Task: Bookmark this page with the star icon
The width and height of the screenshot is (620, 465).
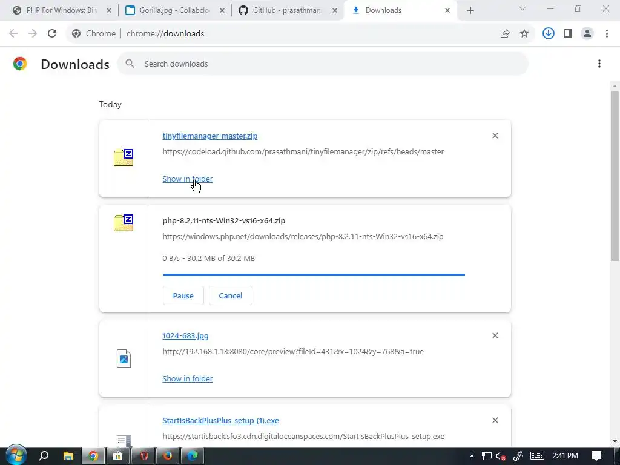Action: [524, 34]
